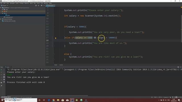
Task: Toggle soft-wrap icon in Run console
Action: click(4, 75)
